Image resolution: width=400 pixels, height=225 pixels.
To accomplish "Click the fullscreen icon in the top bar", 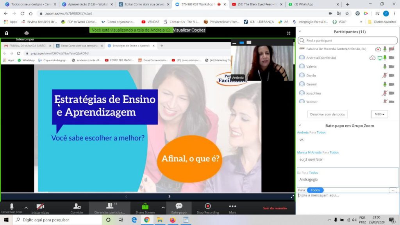I will (x=289, y=33).
